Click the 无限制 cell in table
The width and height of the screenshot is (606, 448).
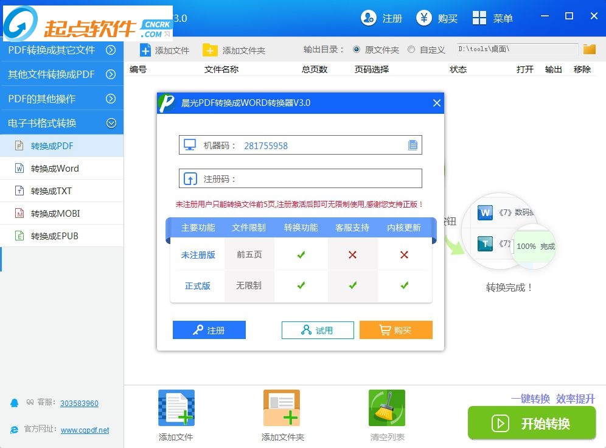[249, 285]
